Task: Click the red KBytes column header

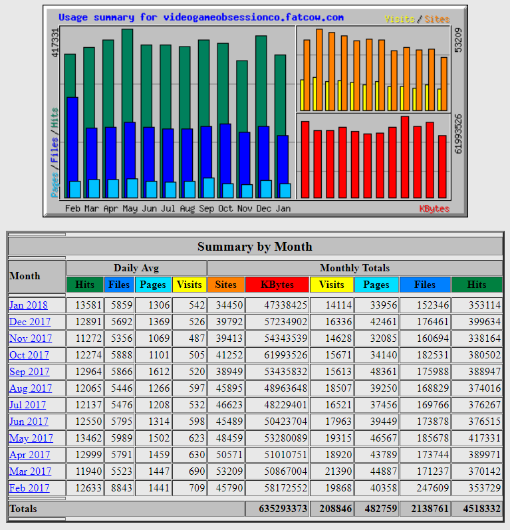Action: 277,285
